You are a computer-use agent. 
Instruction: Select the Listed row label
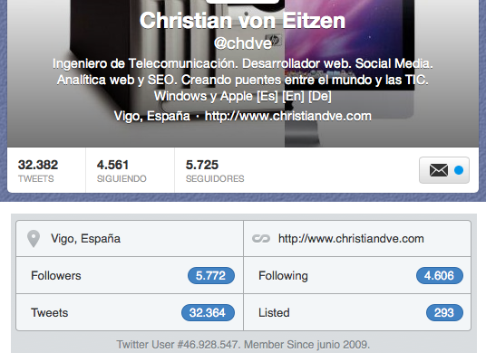[274, 312]
